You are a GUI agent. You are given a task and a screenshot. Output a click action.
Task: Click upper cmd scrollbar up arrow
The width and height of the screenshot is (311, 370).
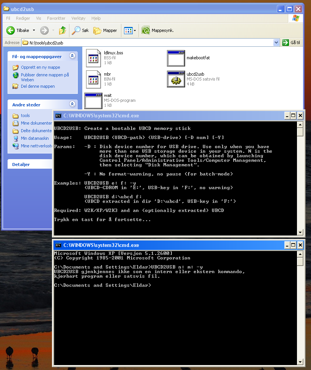click(300, 125)
